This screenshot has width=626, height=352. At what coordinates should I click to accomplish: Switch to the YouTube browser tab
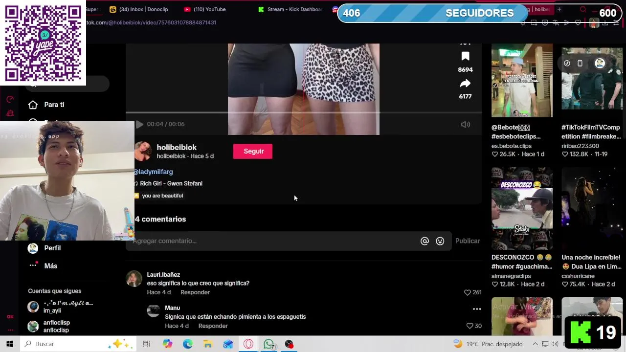coord(205,9)
